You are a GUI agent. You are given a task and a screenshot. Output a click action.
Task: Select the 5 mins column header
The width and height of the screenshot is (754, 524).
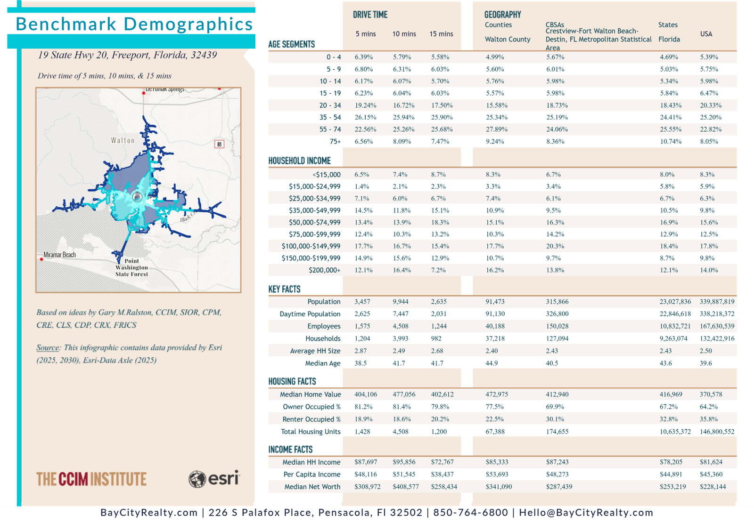point(366,34)
